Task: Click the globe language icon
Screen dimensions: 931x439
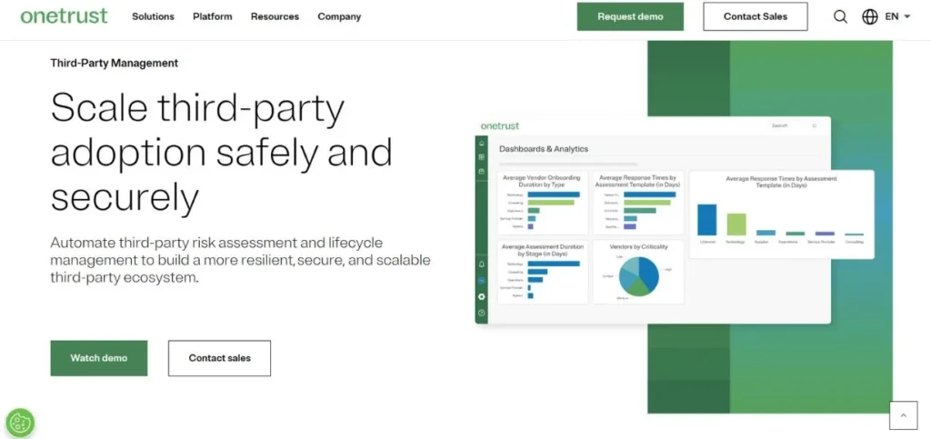Action: [x=869, y=16]
